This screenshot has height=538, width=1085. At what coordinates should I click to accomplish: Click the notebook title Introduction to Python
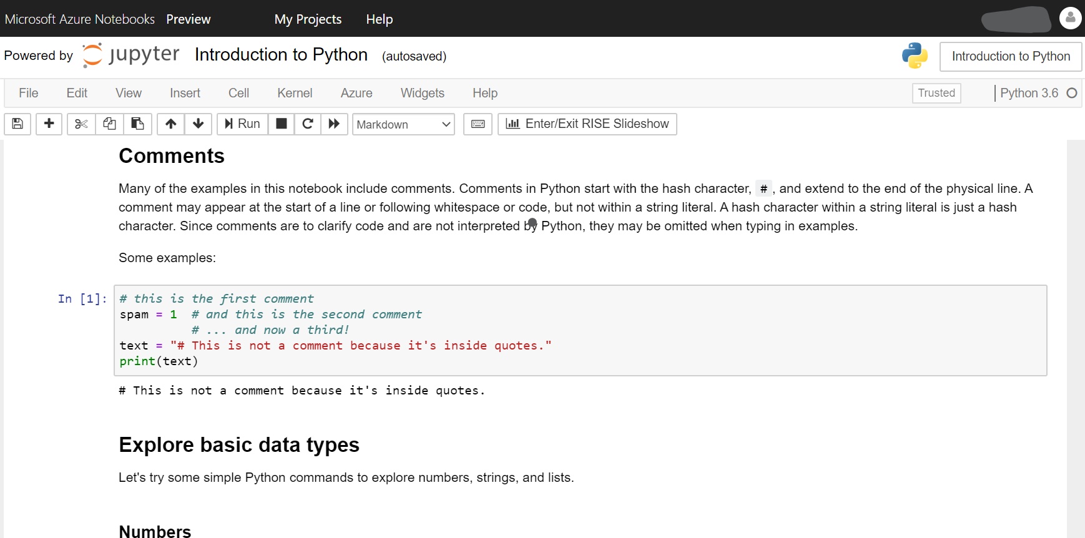[x=281, y=55]
